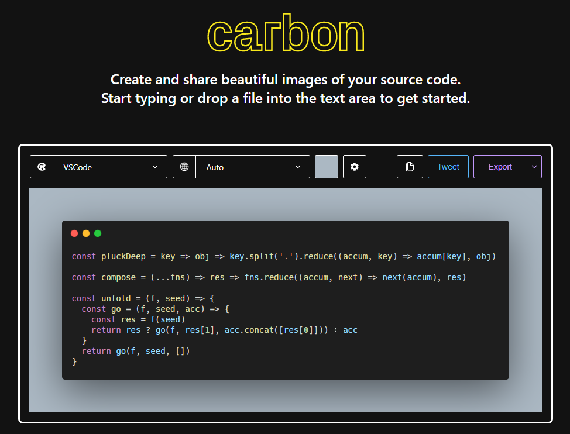Image resolution: width=570 pixels, height=434 pixels.
Task: Click the chevron in Auto language selector
Action: point(298,167)
